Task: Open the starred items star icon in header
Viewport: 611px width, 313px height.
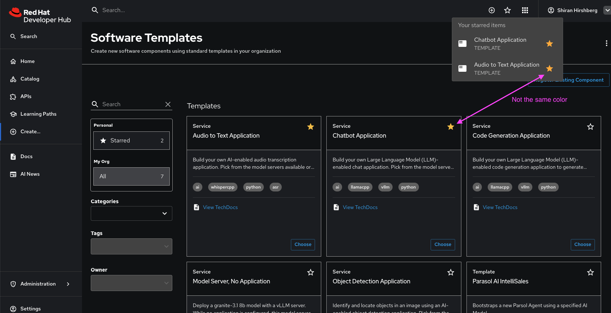Action: coord(507,10)
